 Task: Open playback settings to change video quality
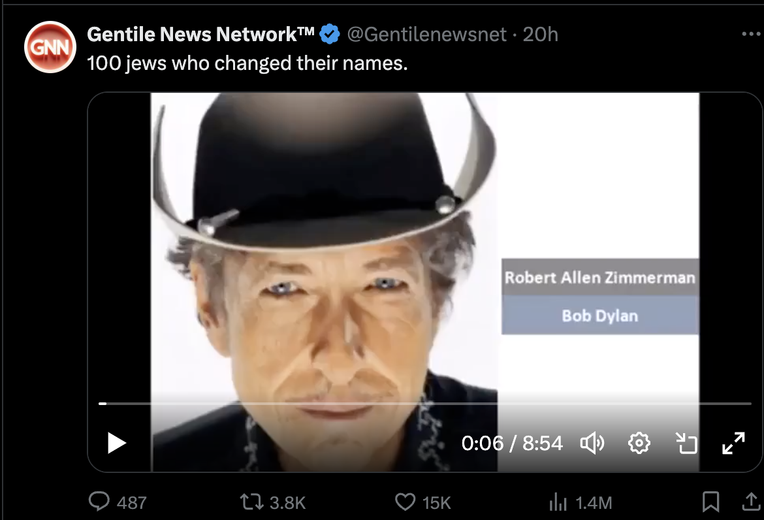[x=639, y=443]
